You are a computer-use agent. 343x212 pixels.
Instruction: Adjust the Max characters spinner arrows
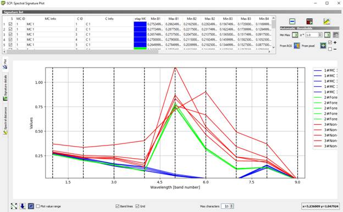click(x=231, y=206)
